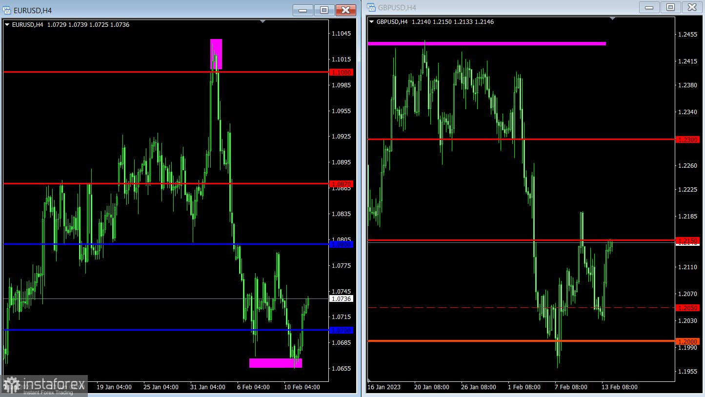705x397 pixels.
Task: Select the magenta horizontal bar on GBPUSD chart
Action: pos(486,43)
